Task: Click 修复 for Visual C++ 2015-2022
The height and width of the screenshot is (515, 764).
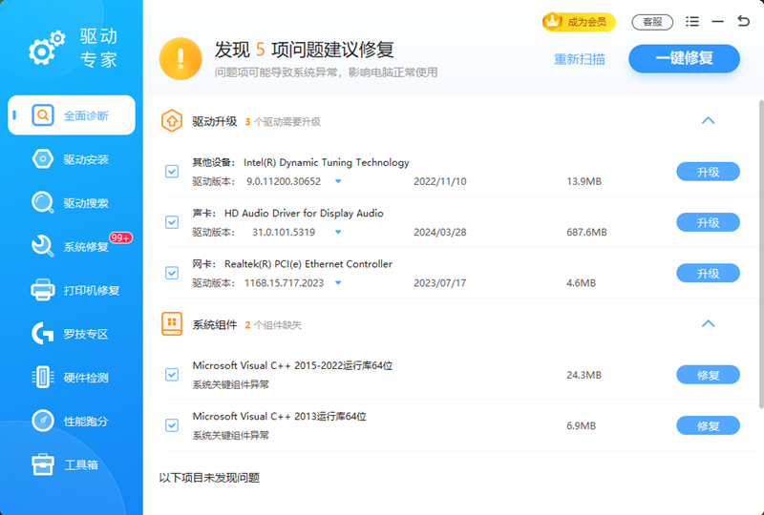Action: 708,375
